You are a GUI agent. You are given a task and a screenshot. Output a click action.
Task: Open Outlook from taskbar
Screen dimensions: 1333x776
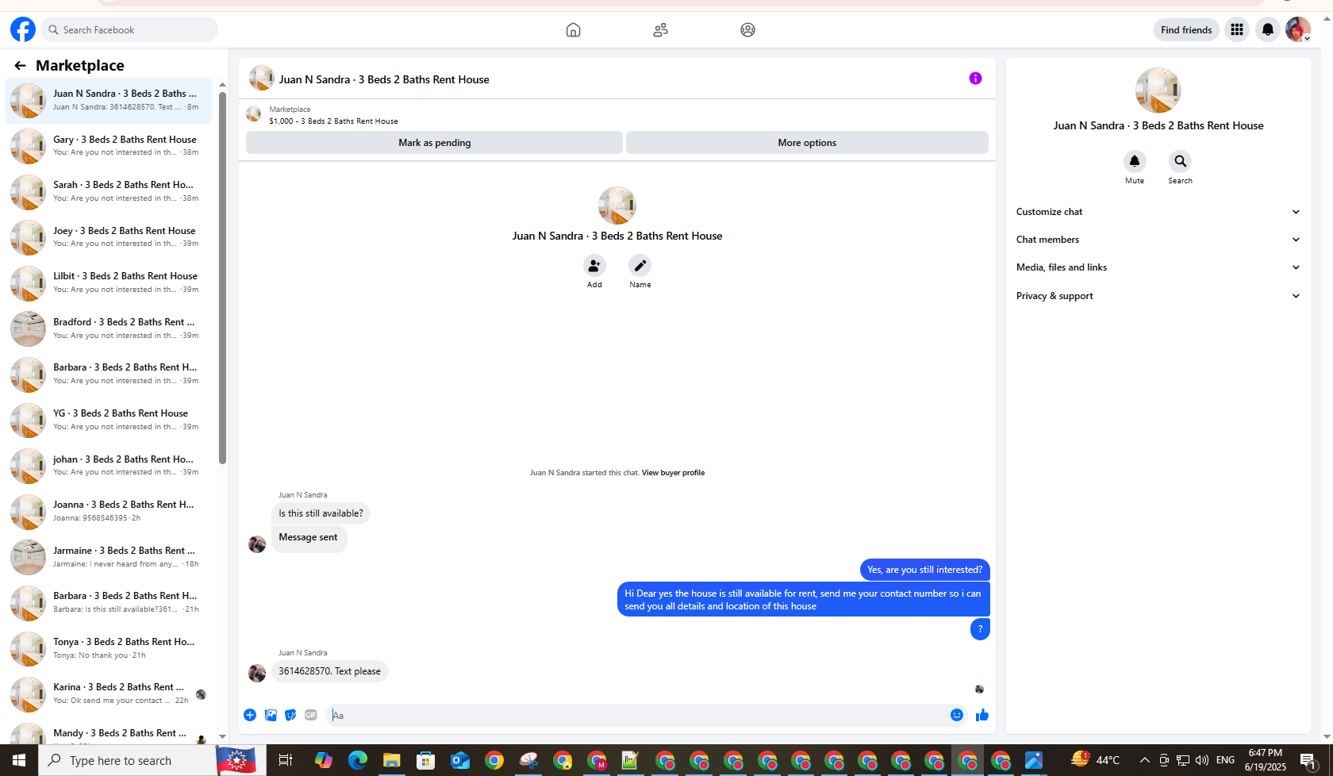tap(460, 760)
